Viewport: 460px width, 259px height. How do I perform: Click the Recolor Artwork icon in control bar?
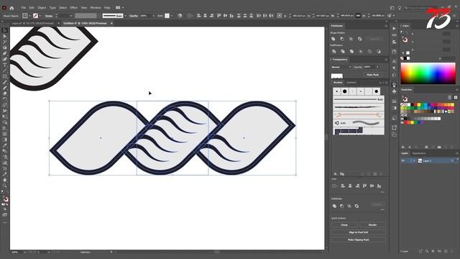click(180, 16)
